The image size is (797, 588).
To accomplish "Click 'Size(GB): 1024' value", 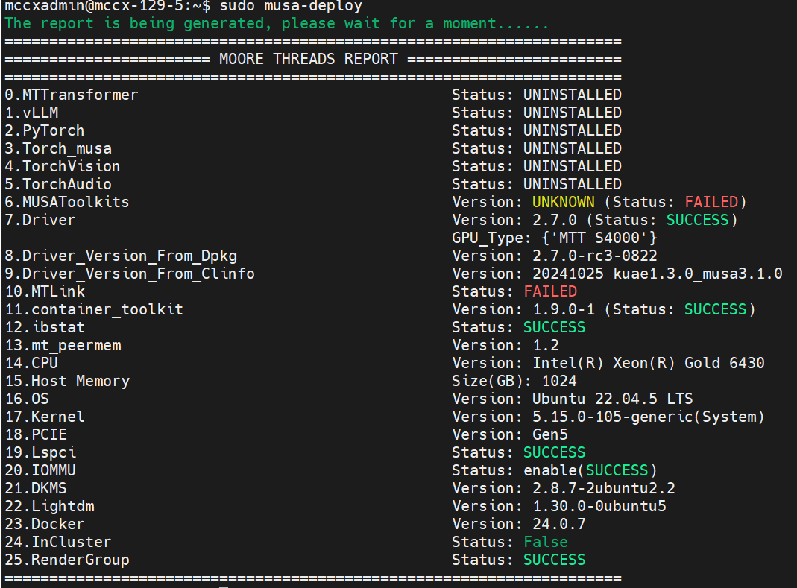I will 514,381.
